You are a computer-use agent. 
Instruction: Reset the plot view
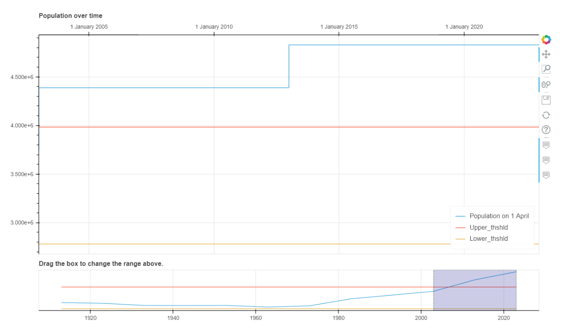tap(546, 115)
